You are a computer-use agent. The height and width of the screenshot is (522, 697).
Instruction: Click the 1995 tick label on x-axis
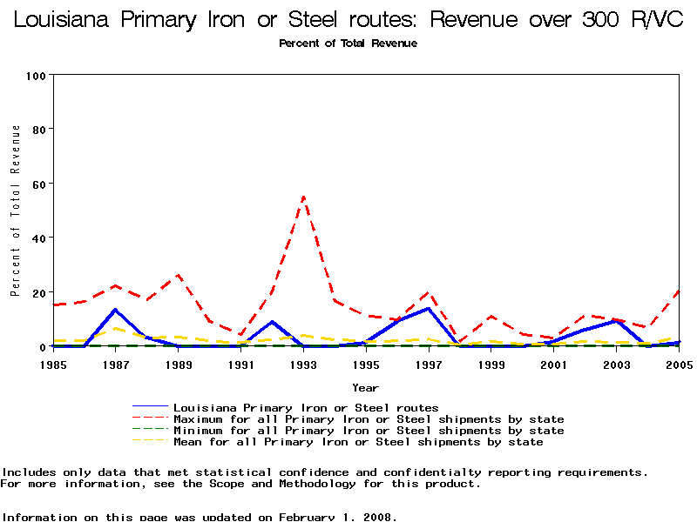(x=366, y=365)
